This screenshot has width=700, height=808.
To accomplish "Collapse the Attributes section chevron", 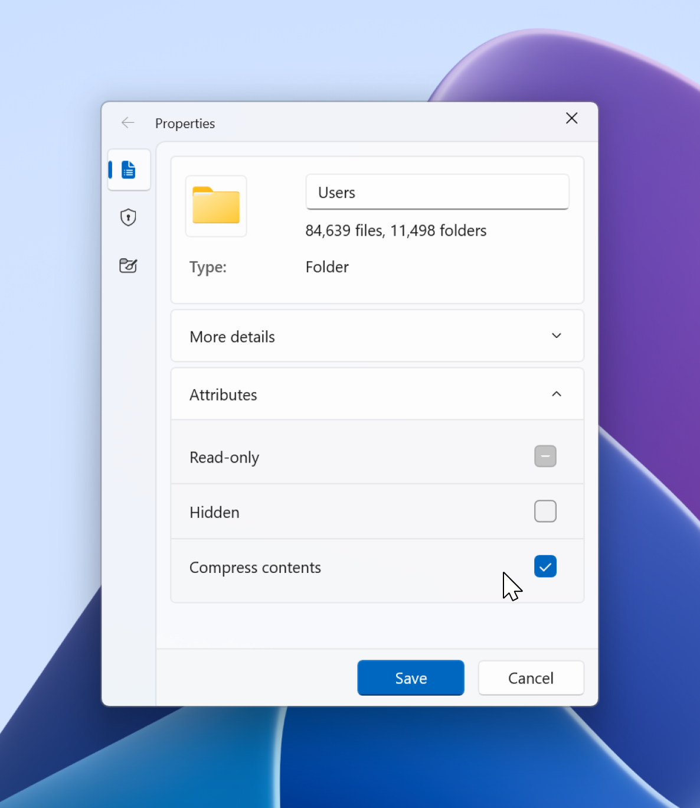I will (556, 394).
